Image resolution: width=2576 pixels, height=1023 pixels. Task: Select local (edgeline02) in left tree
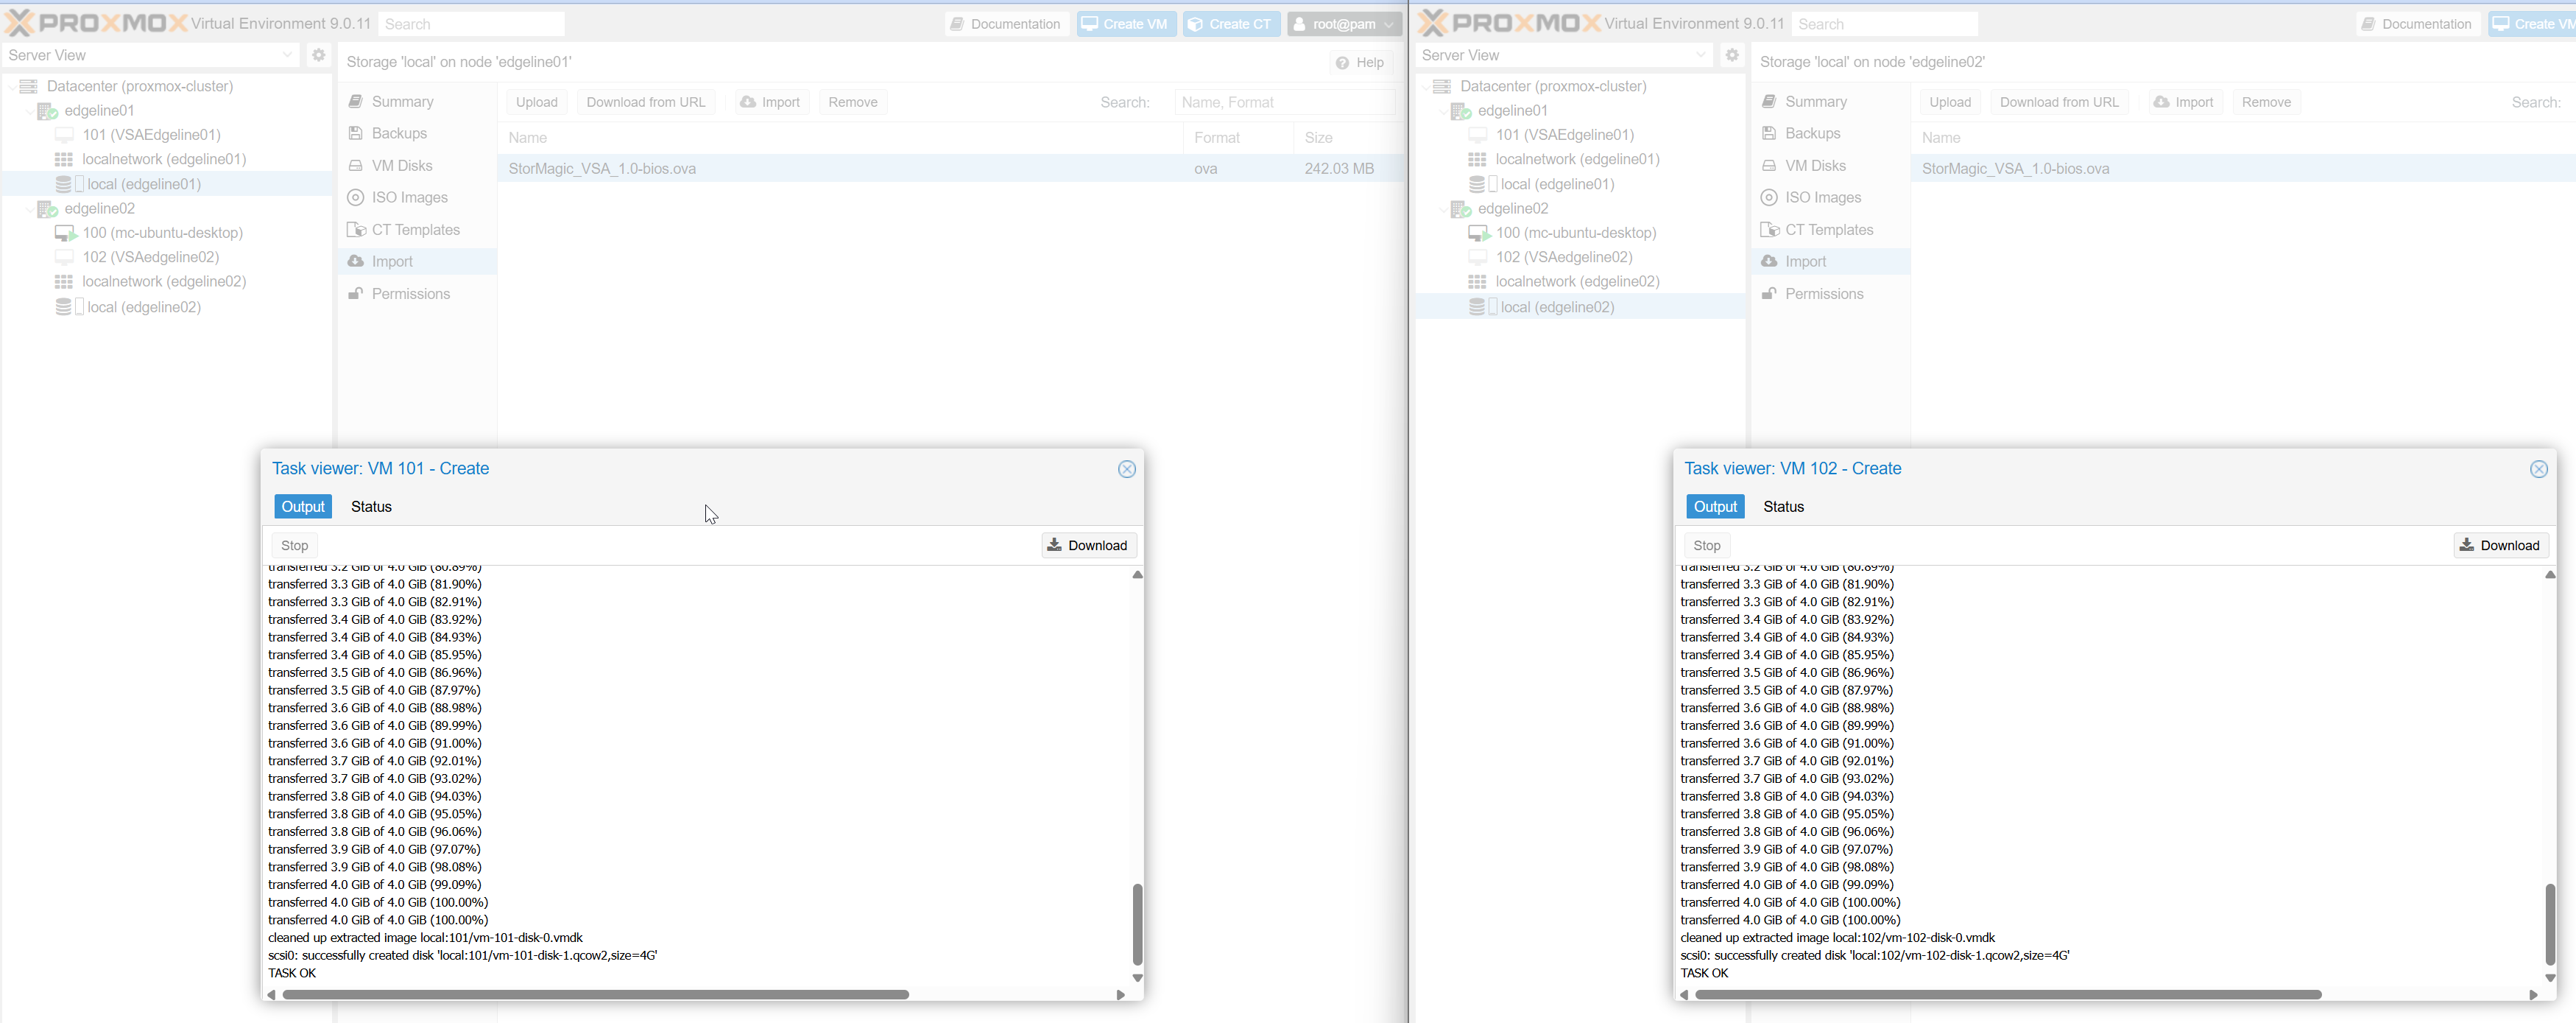tap(144, 307)
